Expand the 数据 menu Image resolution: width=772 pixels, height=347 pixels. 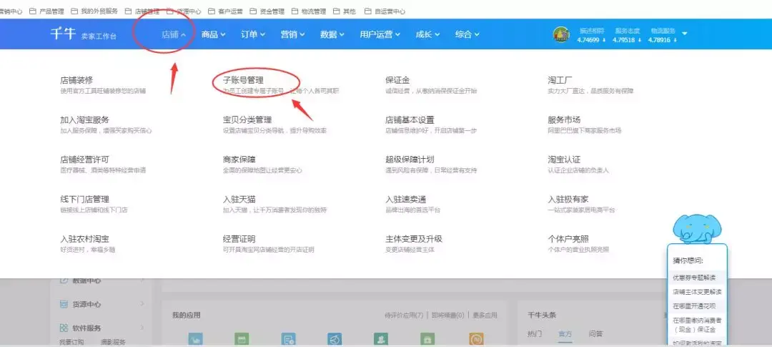[332, 34]
